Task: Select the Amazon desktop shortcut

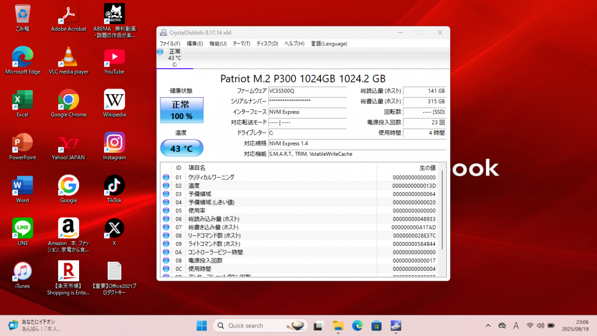Action: (x=69, y=235)
